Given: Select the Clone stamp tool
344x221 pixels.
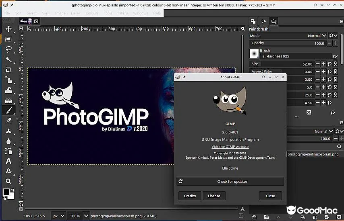Looking at the screenshot, I should [x=8, y=131].
